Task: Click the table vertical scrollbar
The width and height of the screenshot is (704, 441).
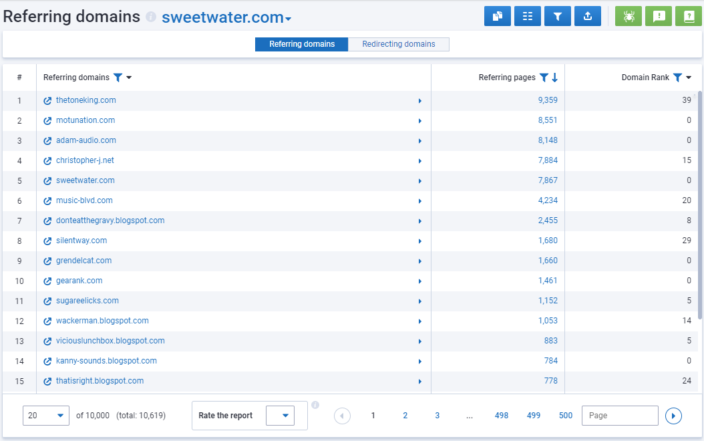Action: coord(699,205)
